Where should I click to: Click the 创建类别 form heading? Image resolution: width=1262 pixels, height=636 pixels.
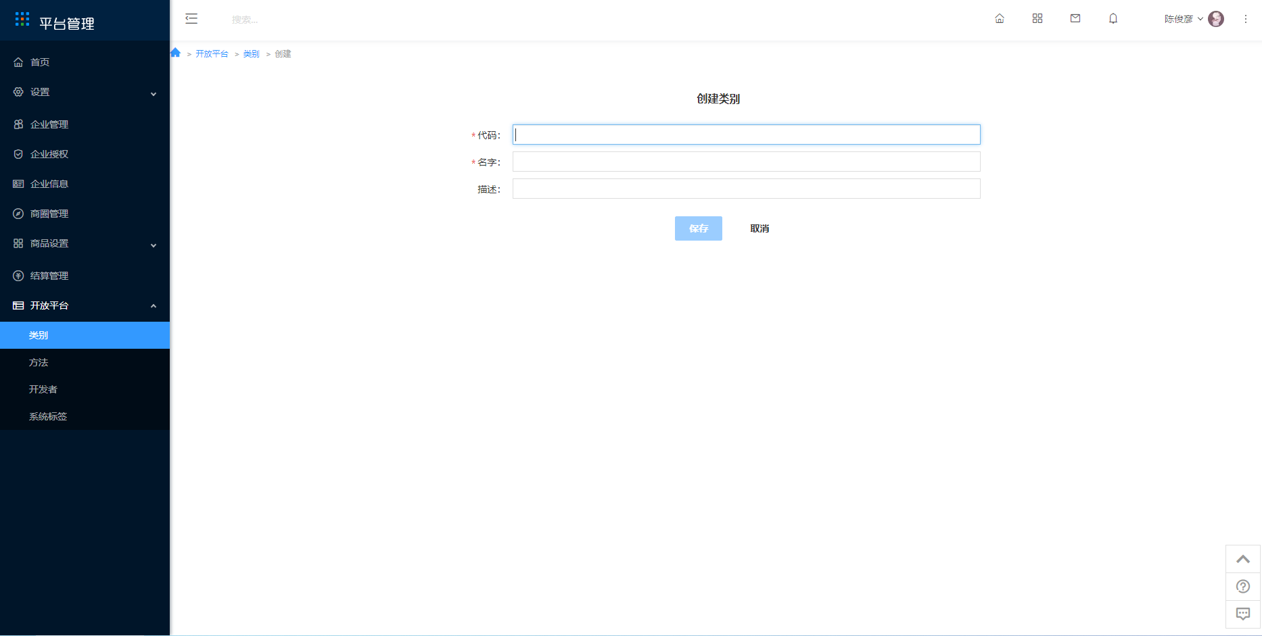tap(718, 99)
